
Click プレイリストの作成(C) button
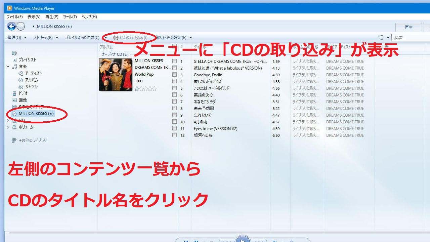click(x=82, y=38)
